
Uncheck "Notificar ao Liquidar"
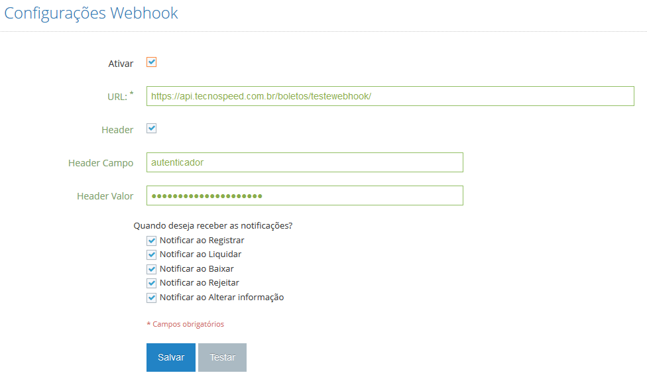[x=151, y=254]
